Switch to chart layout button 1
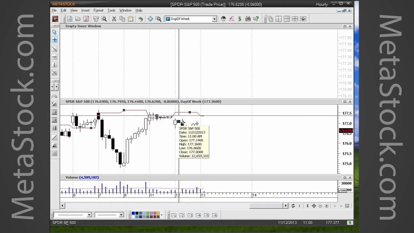 point(174,215)
